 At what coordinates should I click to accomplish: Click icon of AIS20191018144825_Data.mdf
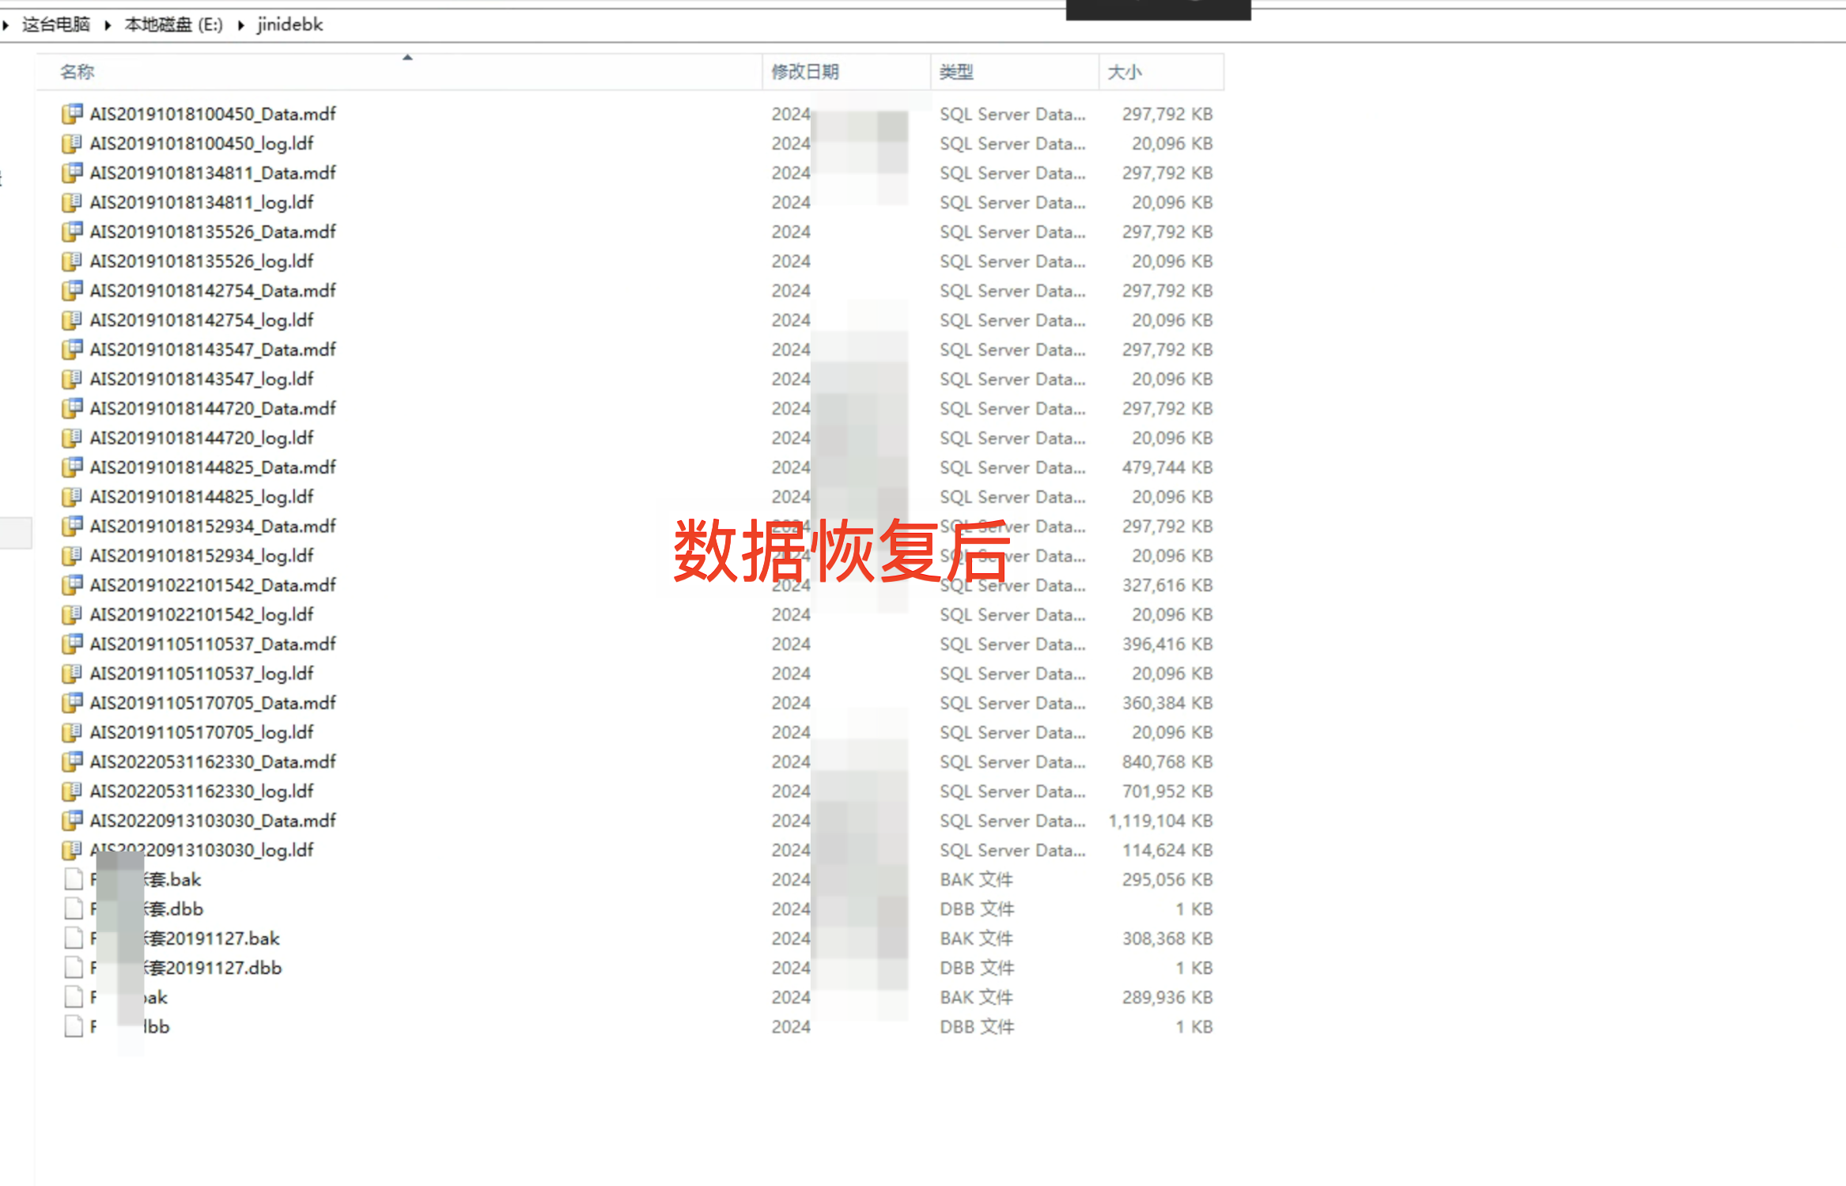click(x=72, y=467)
